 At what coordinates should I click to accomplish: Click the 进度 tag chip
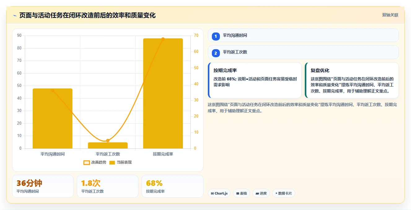(261, 193)
